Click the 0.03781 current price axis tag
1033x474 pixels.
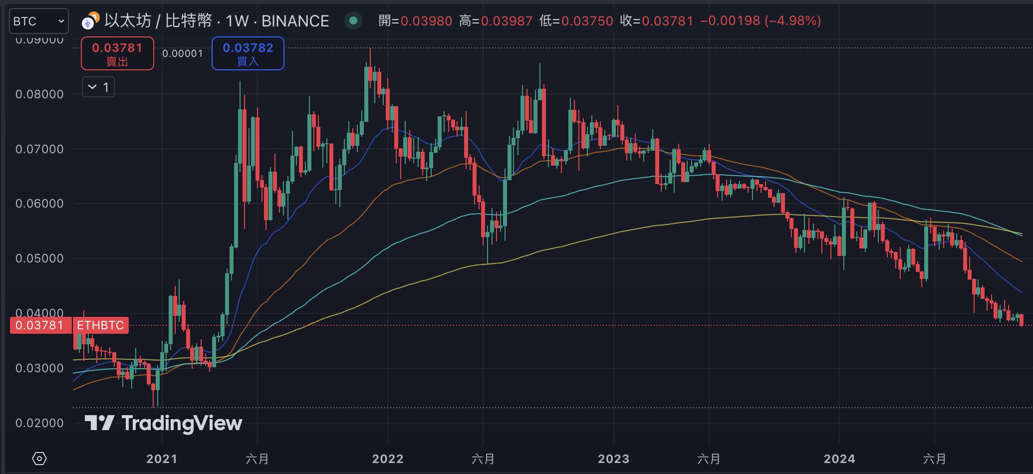click(39, 325)
